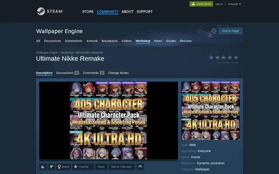Open the item Discussions tab

pos(68,73)
